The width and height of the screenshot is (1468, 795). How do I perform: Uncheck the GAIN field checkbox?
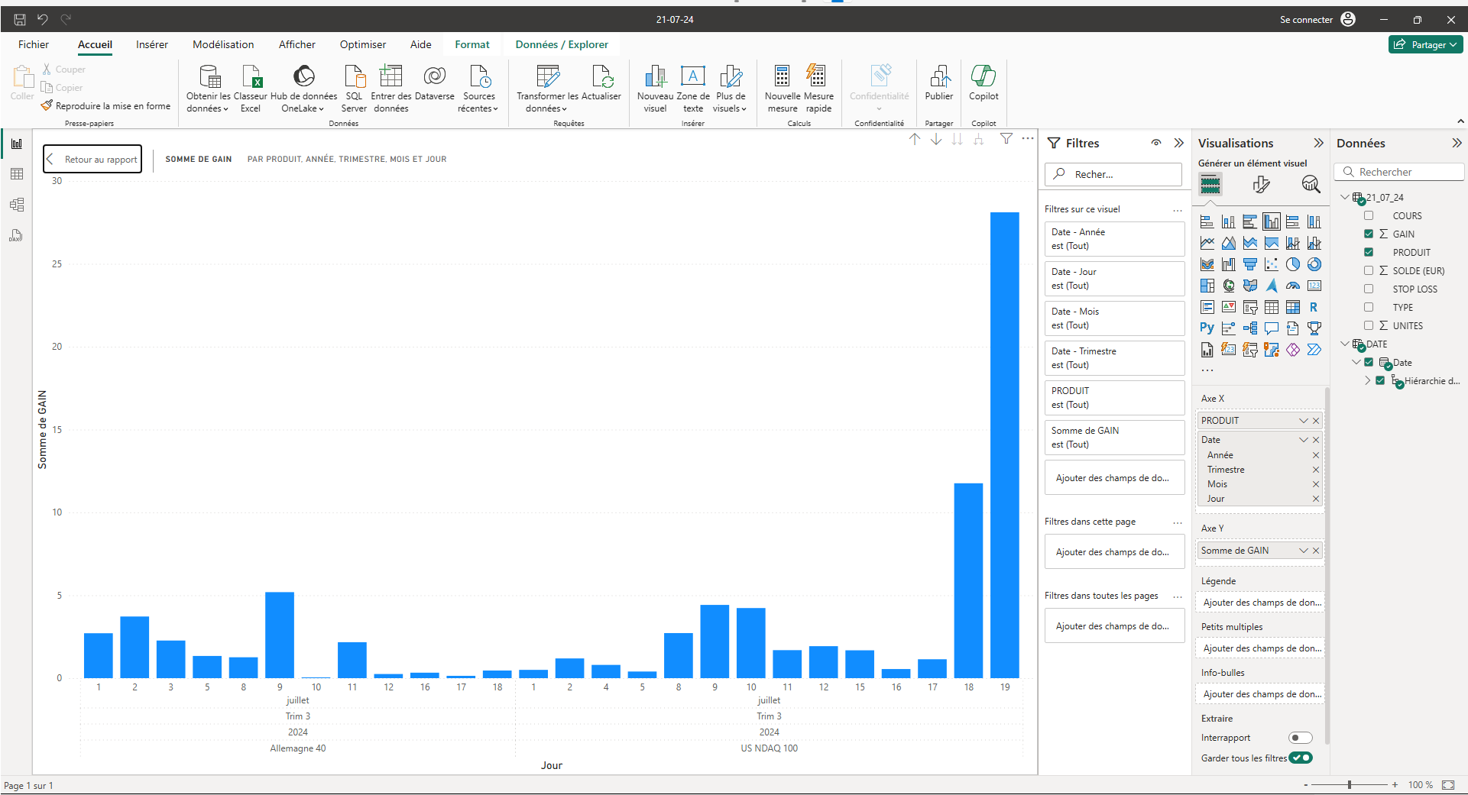point(1369,234)
